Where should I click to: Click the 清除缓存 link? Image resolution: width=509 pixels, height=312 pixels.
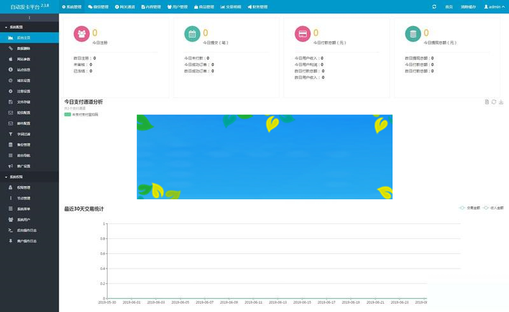click(468, 6)
